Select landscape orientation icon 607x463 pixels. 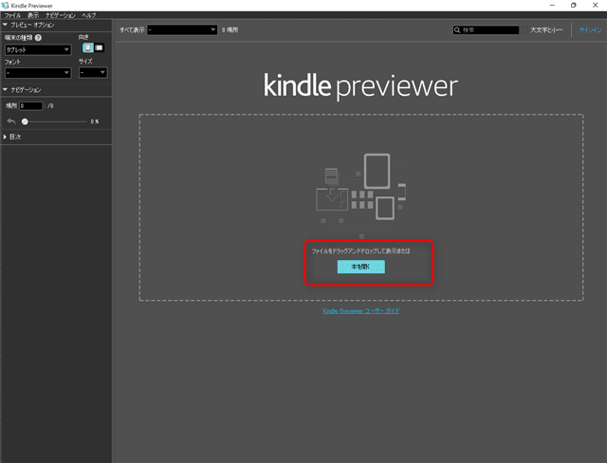pyautogui.click(x=99, y=47)
